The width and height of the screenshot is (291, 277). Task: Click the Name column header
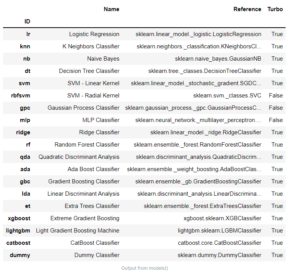(x=111, y=9)
